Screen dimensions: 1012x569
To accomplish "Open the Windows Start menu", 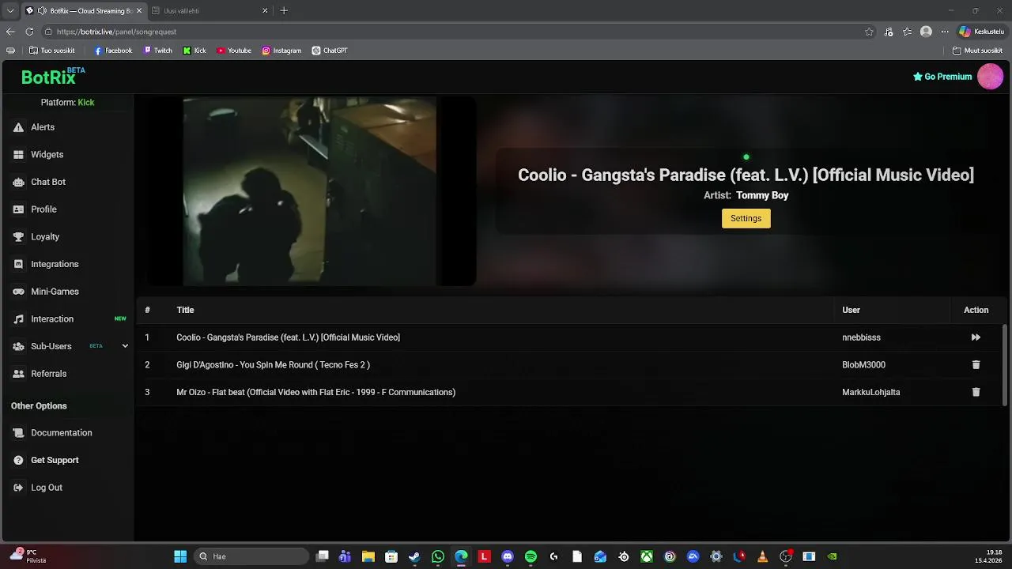I will coord(180,556).
